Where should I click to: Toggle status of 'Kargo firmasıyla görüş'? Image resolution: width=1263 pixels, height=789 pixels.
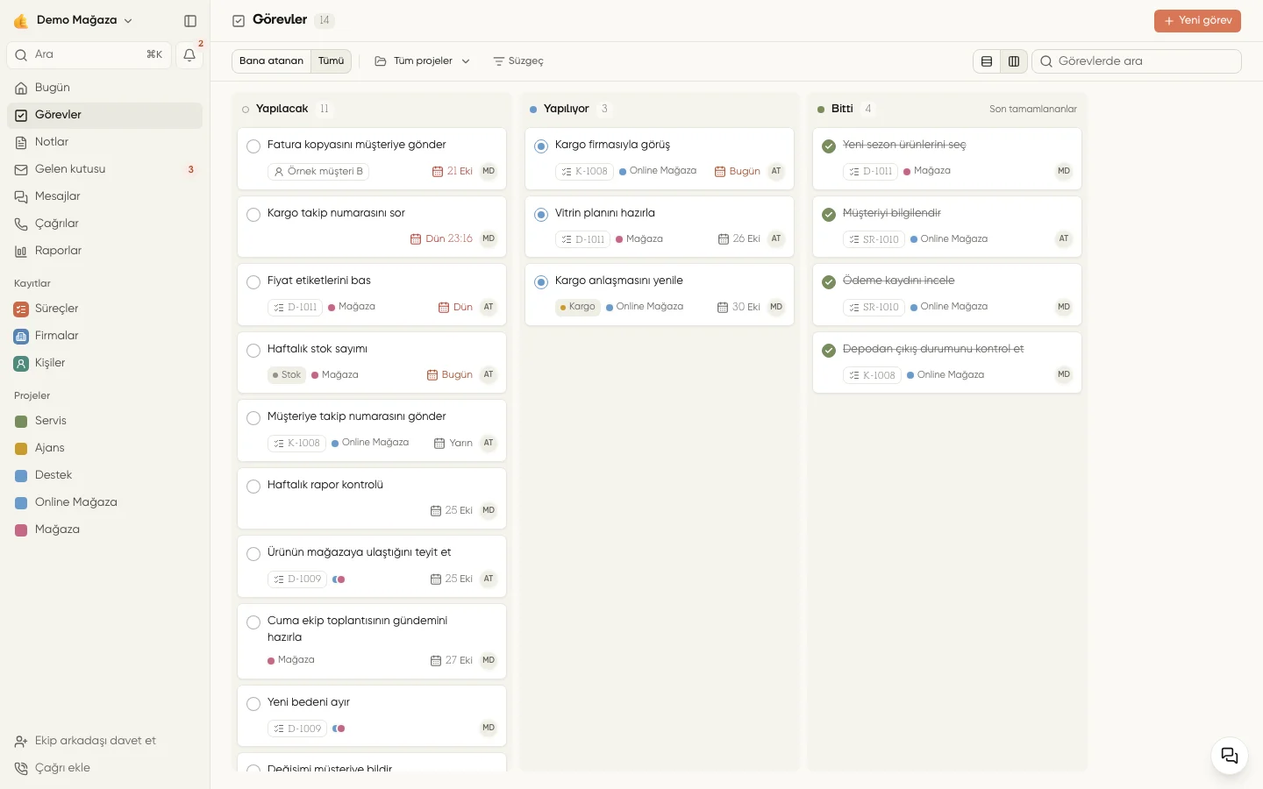coord(541,146)
